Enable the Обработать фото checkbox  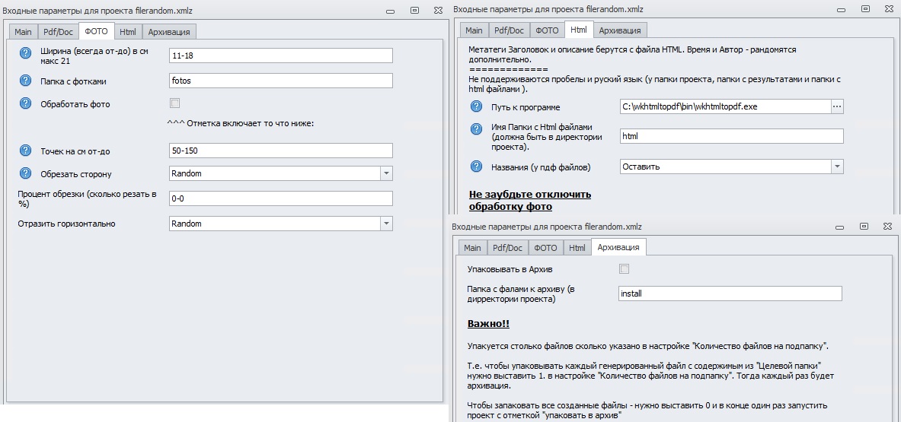coord(175,103)
